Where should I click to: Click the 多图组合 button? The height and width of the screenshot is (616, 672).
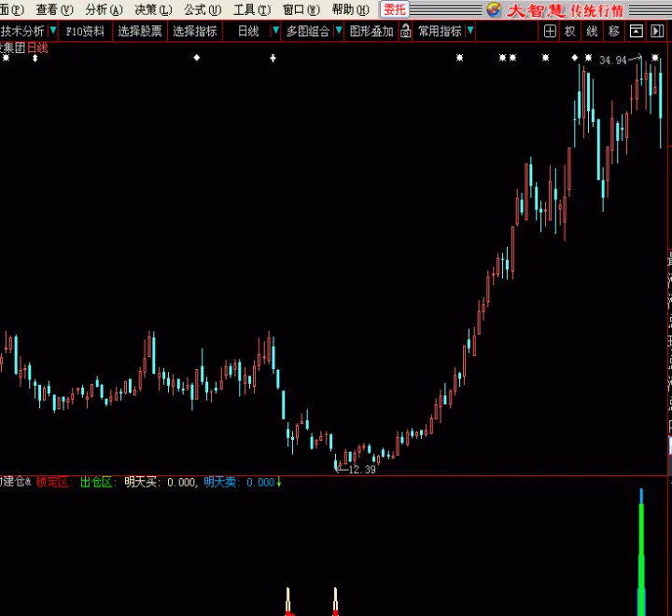(x=308, y=32)
